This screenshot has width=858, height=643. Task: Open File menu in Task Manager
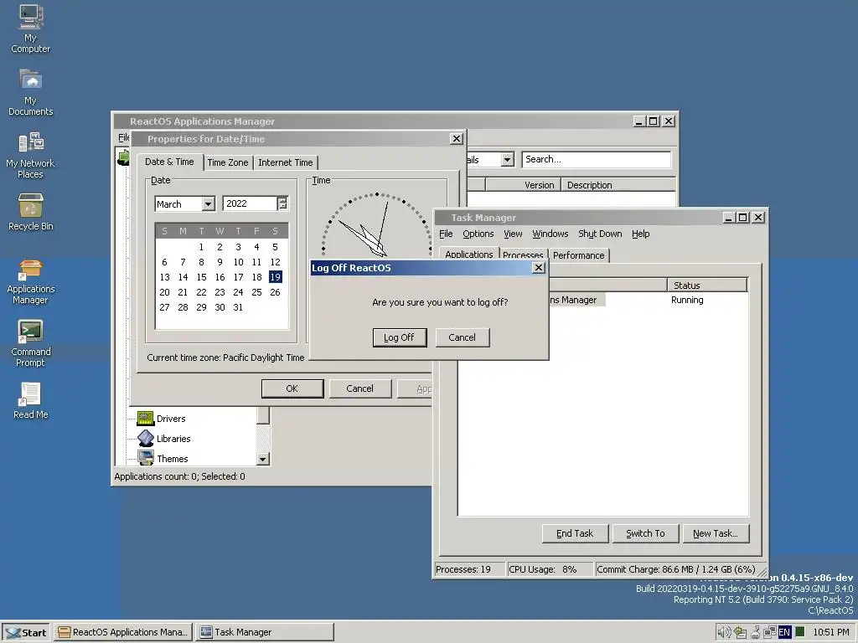446,234
